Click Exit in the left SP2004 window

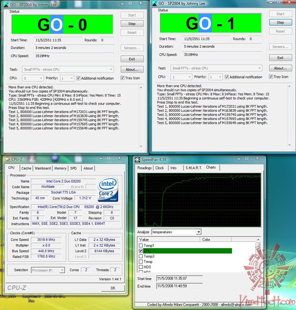click(x=132, y=59)
